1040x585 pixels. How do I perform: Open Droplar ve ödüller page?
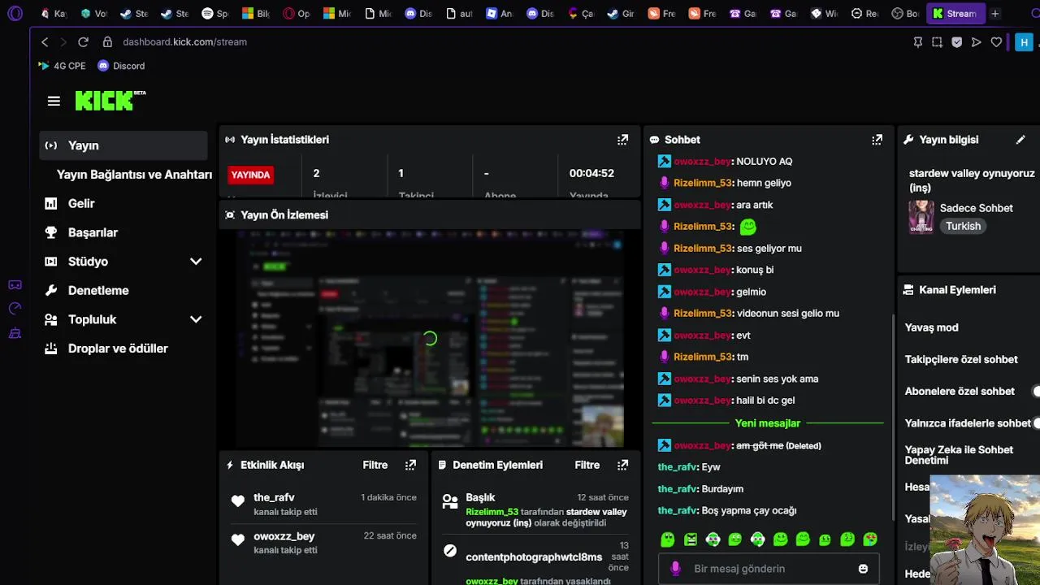118,349
